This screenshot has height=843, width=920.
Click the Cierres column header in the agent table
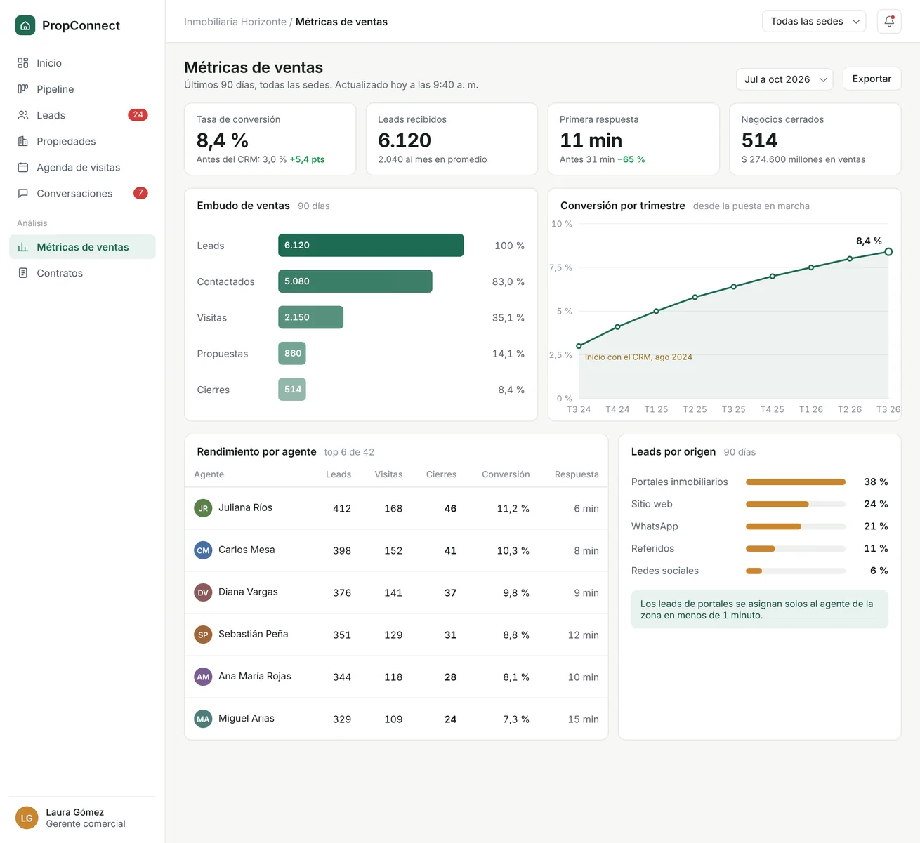441,474
